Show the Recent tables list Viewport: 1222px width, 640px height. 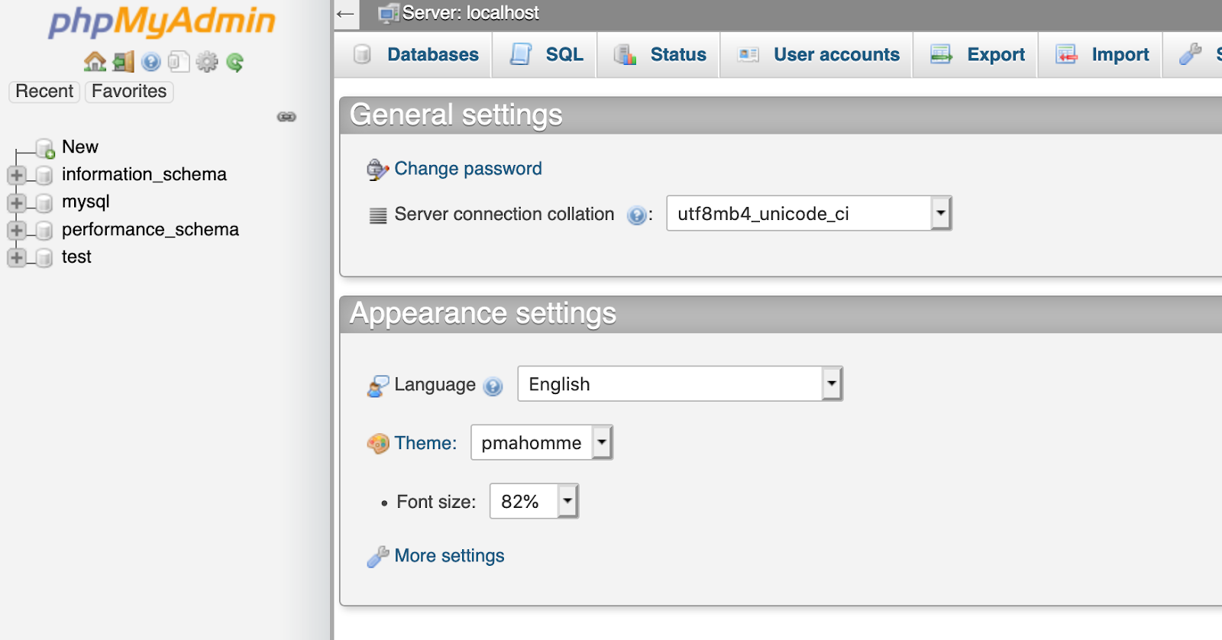coord(44,92)
